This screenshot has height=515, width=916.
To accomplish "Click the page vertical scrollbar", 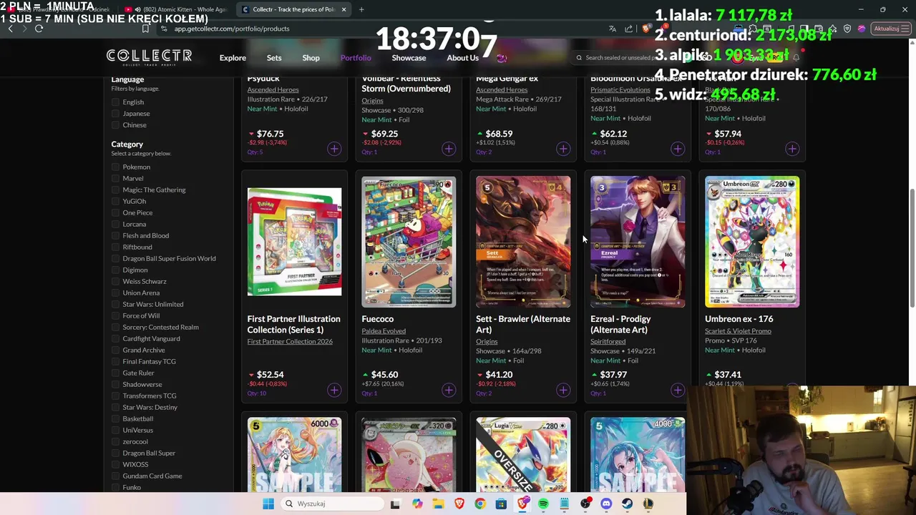I will coord(912,247).
